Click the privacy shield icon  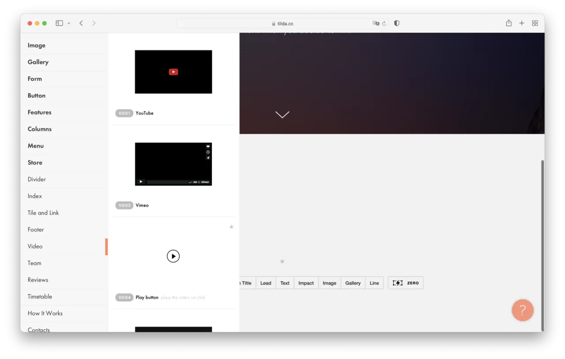pyautogui.click(x=396, y=23)
